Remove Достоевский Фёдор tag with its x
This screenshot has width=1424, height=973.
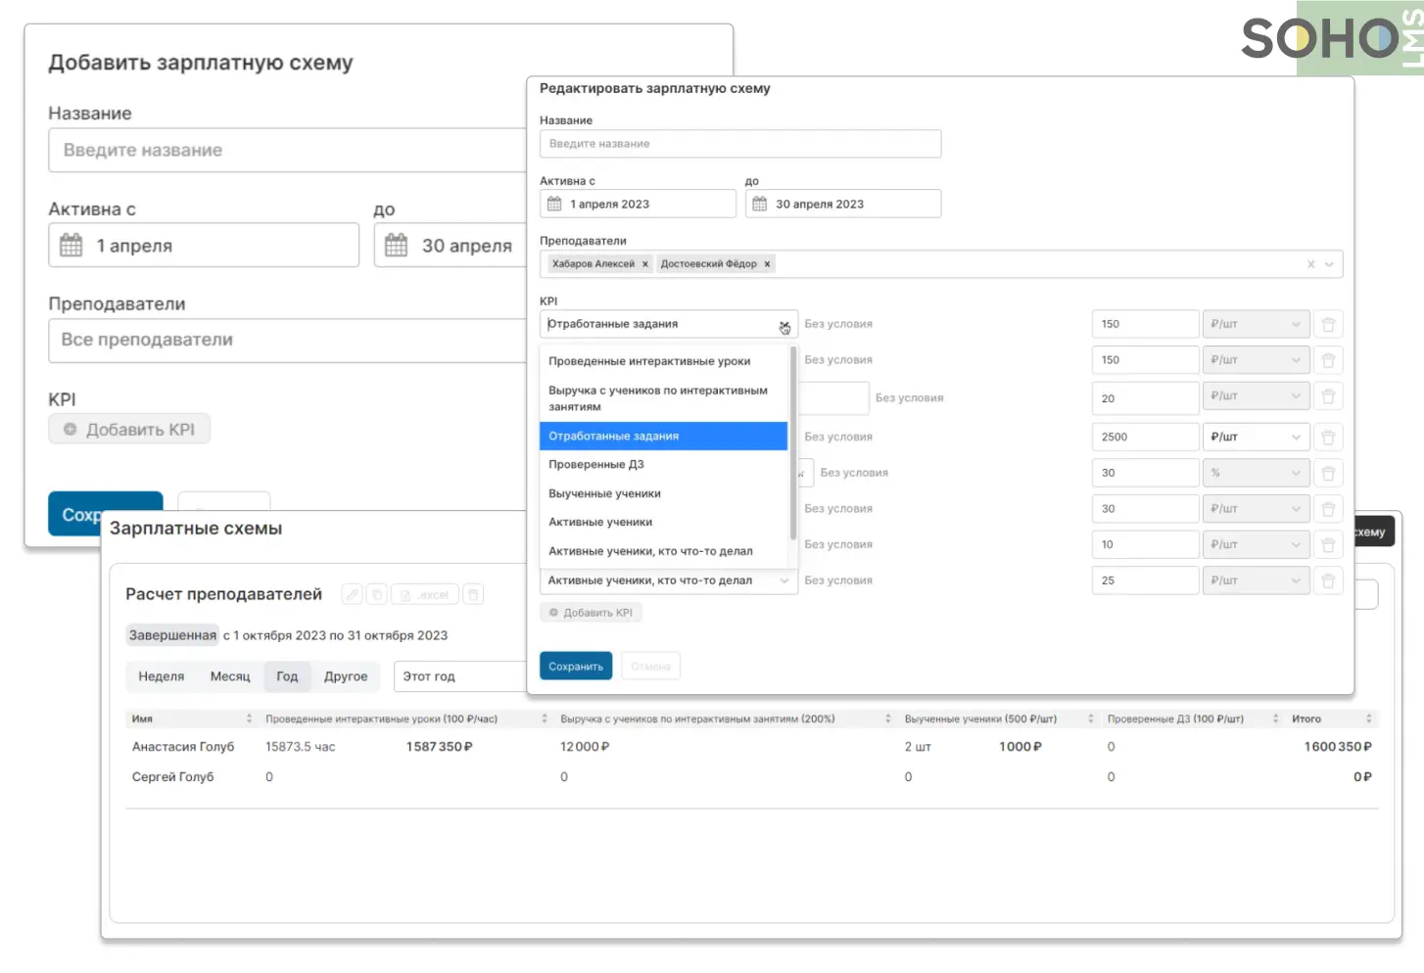pyautogui.click(x=767, y=263)
